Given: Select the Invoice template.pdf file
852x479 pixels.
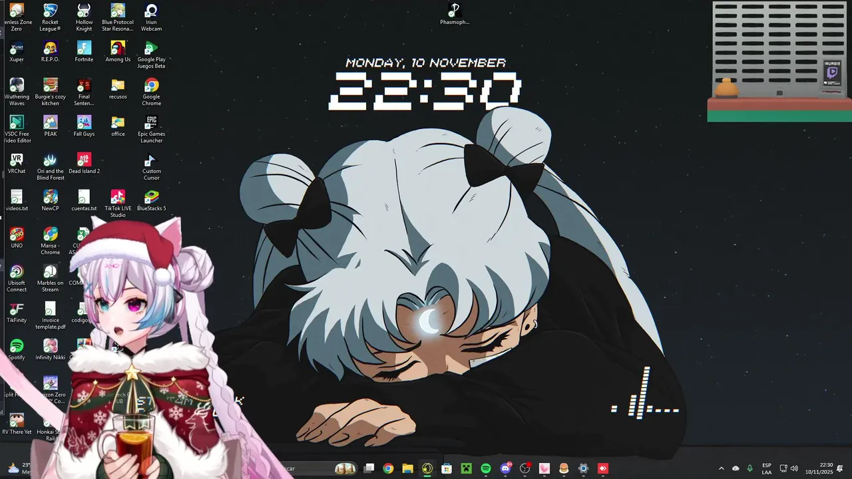Looking at the screenshot, I should pos(50,315).
